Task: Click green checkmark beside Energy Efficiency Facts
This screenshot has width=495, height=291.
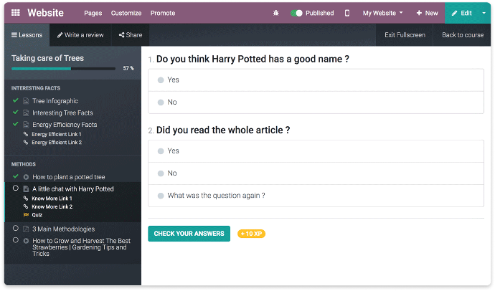Action: point(16,124)
